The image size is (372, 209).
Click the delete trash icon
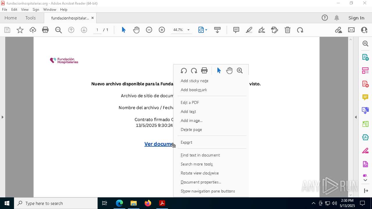(287, 30)
